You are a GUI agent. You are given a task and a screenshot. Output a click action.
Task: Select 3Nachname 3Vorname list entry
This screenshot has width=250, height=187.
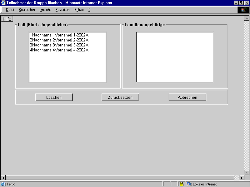coord(59,45)
